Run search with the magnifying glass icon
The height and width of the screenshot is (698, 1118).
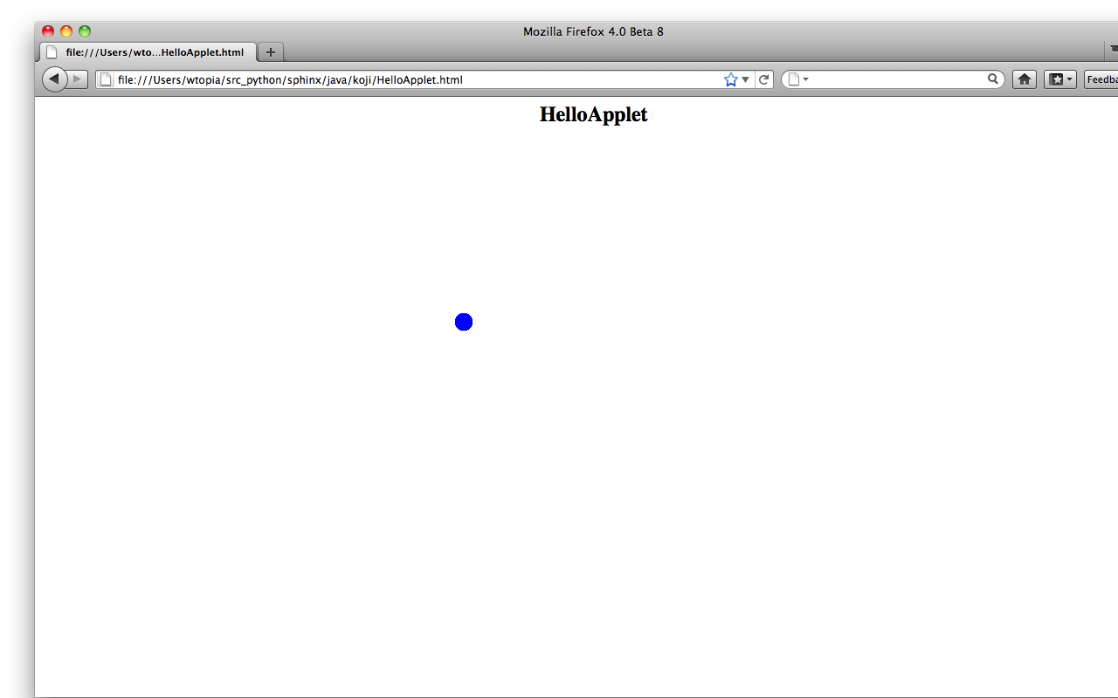click(993, 79)
